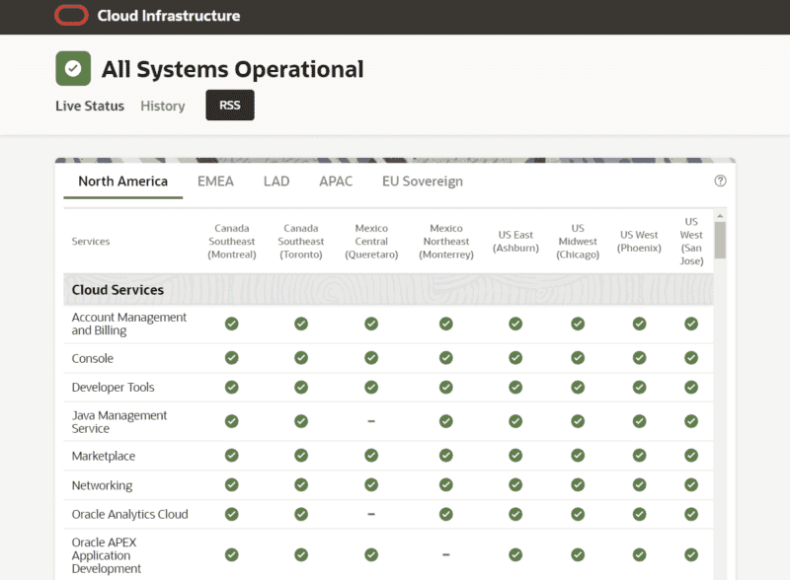The height and width of the screenshot is (580, 790).
Task: Click Java Management Service dash for Mexico Central
Action: [x=370, y=421]
